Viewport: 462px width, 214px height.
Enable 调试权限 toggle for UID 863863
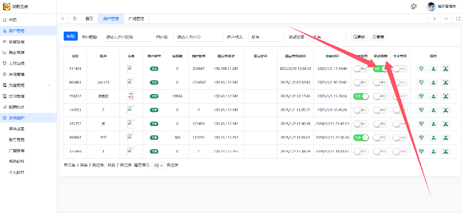(380, 82)
